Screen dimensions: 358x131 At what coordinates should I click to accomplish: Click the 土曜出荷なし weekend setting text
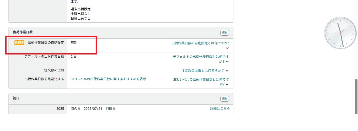coord(81,14)
